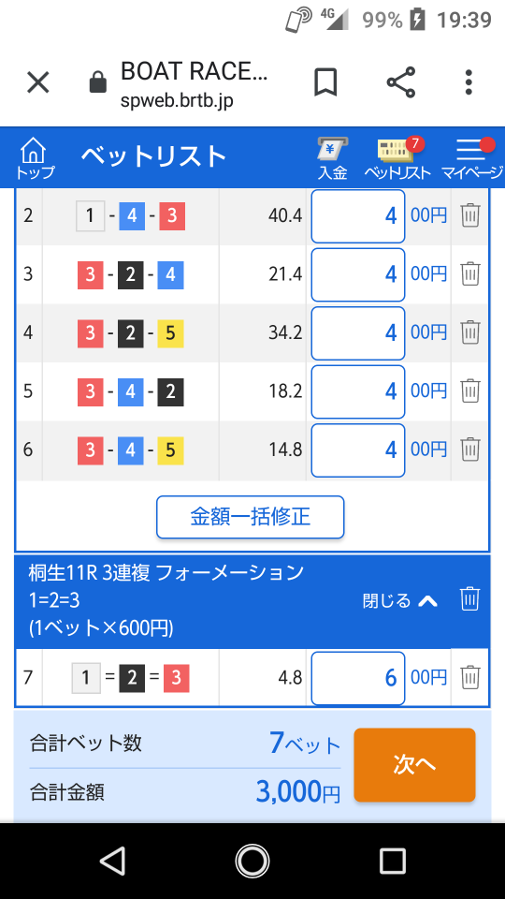
Task: Collapse the formation with 閉じる
Action: pyautogui.click(x=400, y=600)
